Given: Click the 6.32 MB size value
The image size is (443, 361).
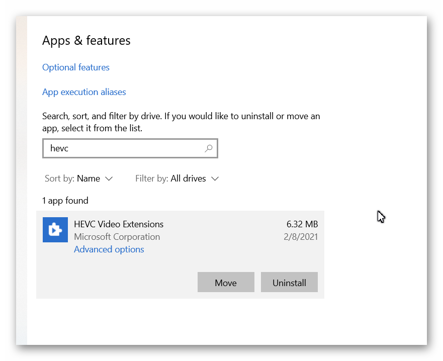Looking at the screenshot, I should point(302,224).
